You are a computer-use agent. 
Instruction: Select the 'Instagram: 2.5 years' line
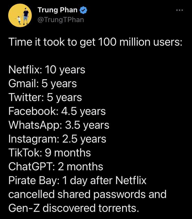click(57, 139)
